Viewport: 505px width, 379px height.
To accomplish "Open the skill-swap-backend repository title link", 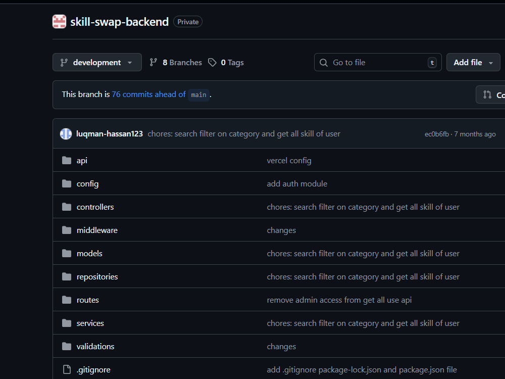I will [119, 22].
